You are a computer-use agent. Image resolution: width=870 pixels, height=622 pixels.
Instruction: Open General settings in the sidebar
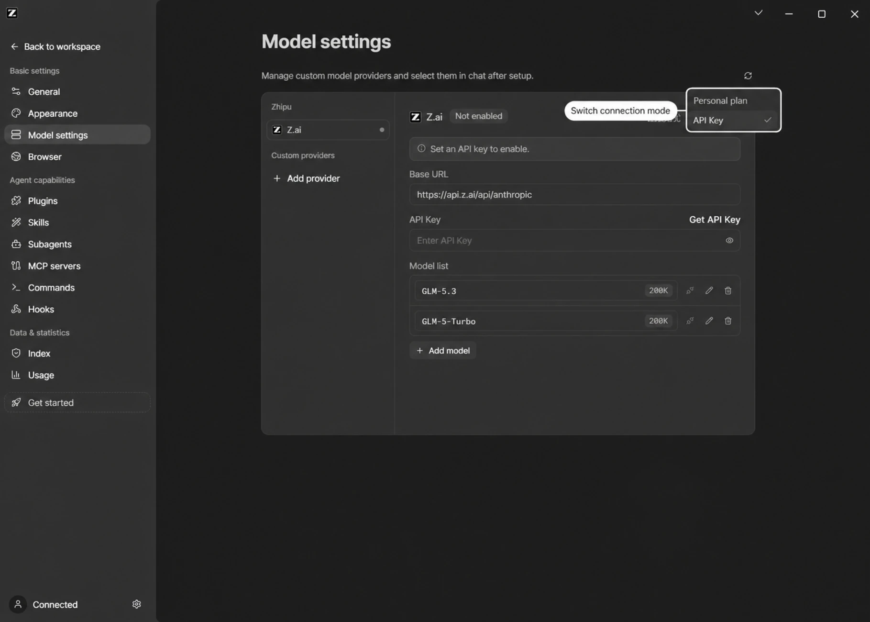tap(77, 91)
